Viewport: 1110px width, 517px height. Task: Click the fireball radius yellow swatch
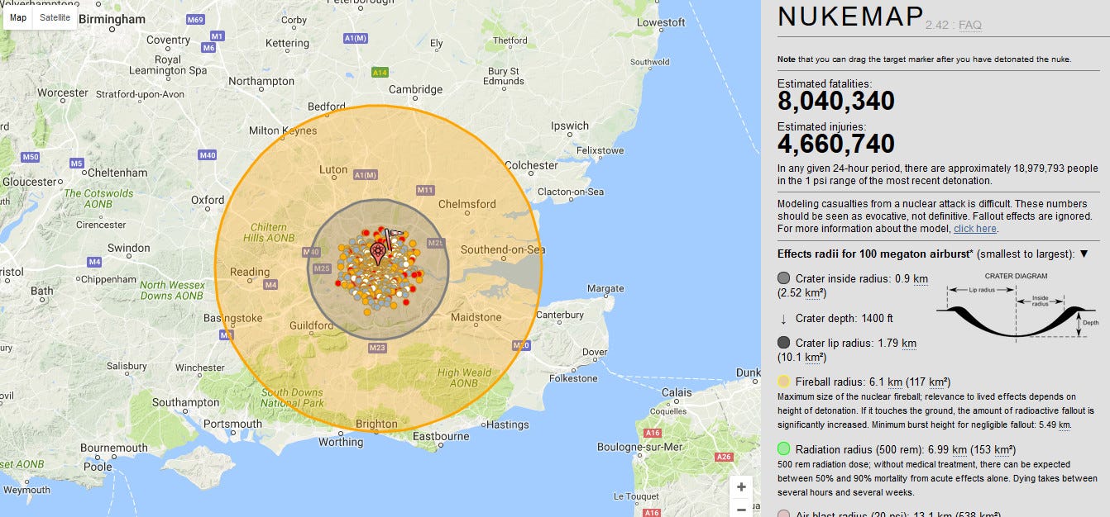tap(784, 382)
